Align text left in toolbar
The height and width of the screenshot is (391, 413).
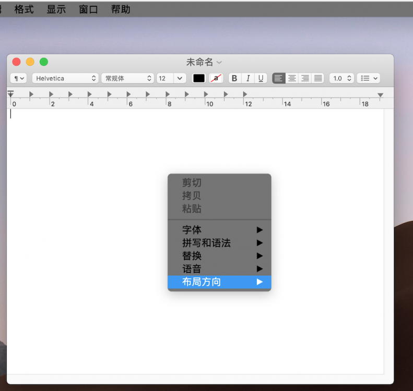pos(278,78)
